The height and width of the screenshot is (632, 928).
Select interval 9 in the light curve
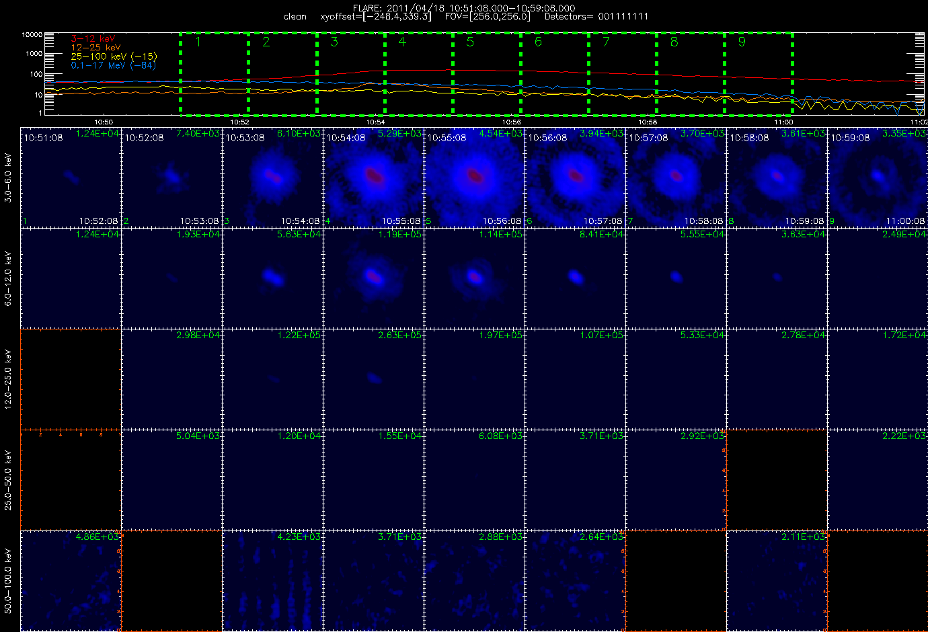tap(758, 73)
